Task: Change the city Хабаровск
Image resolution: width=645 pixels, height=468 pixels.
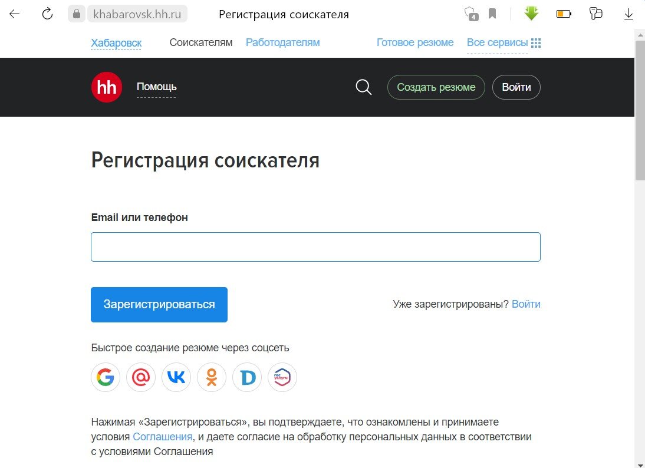Action: tap(116, 42)
